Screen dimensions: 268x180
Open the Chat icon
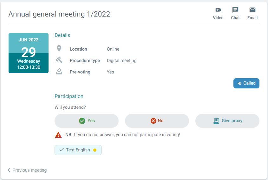click(x=235, y=10)
